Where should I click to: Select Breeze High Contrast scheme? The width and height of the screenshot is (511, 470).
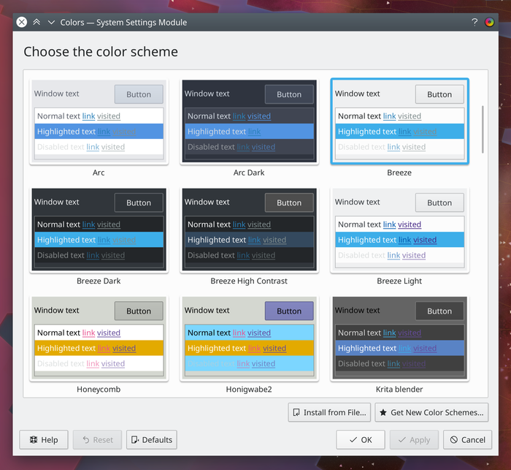(249, 230)
